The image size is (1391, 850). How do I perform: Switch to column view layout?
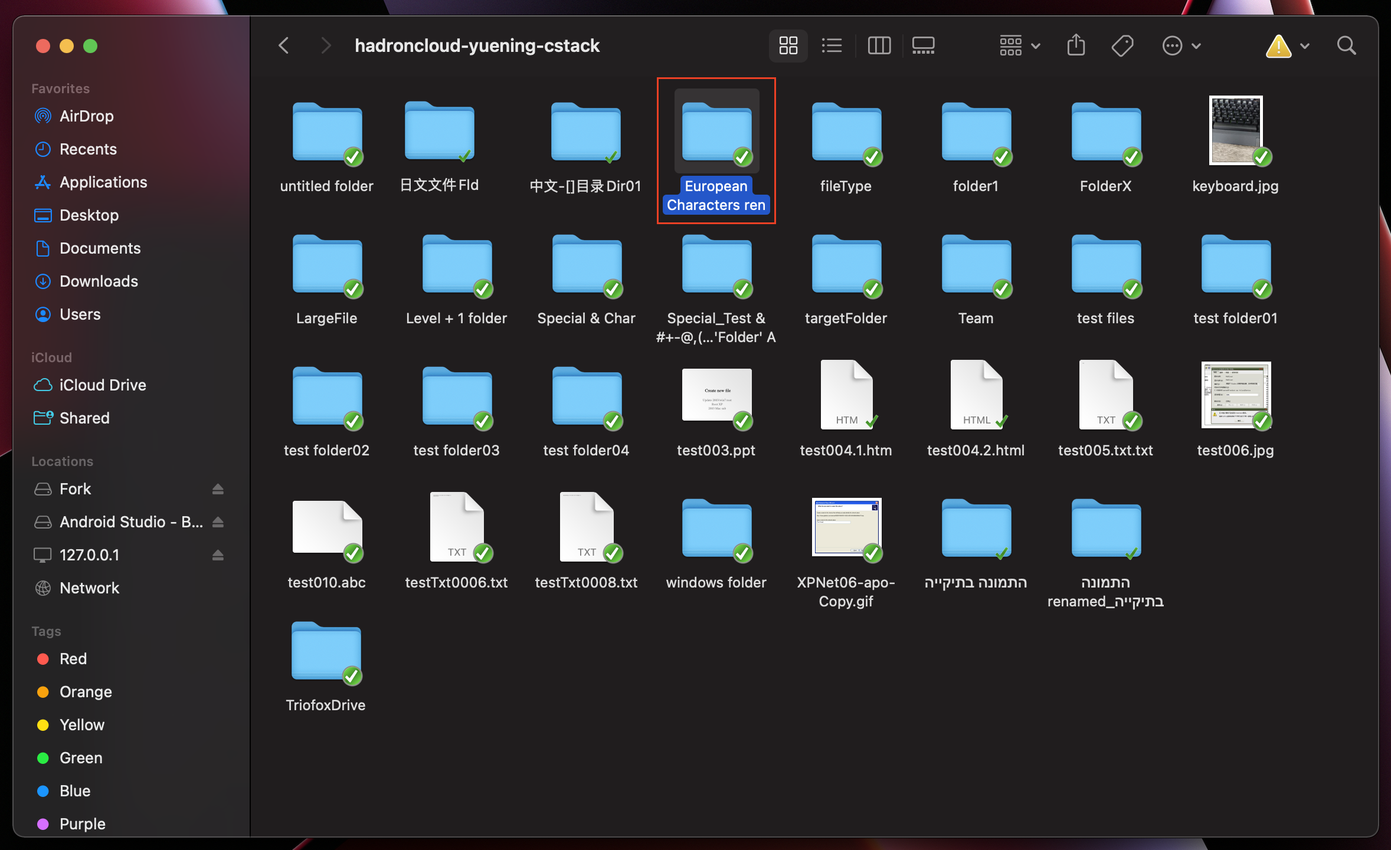(879, 45)
